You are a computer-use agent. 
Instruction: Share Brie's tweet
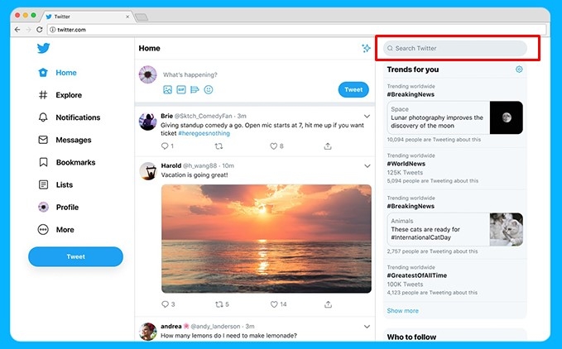click(328, 146)
